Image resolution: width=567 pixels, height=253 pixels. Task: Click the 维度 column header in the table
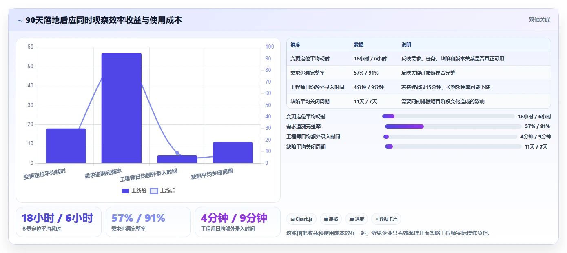[x=295, y=45]
